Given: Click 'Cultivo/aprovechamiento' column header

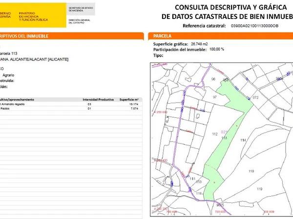Looking at the screenshot, I should (x=17, y=100).
